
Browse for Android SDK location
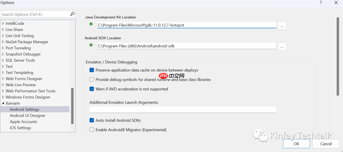[282, 47]
